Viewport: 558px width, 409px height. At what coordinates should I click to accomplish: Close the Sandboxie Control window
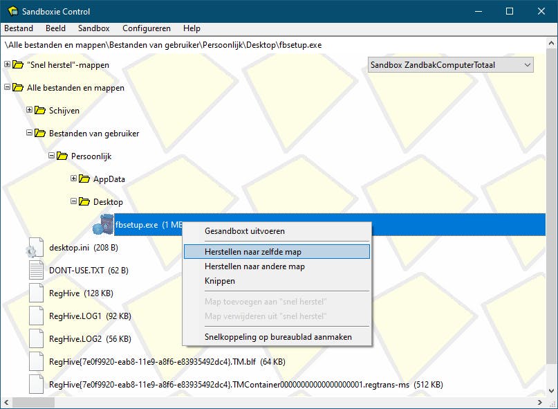(x=541, y=11)
